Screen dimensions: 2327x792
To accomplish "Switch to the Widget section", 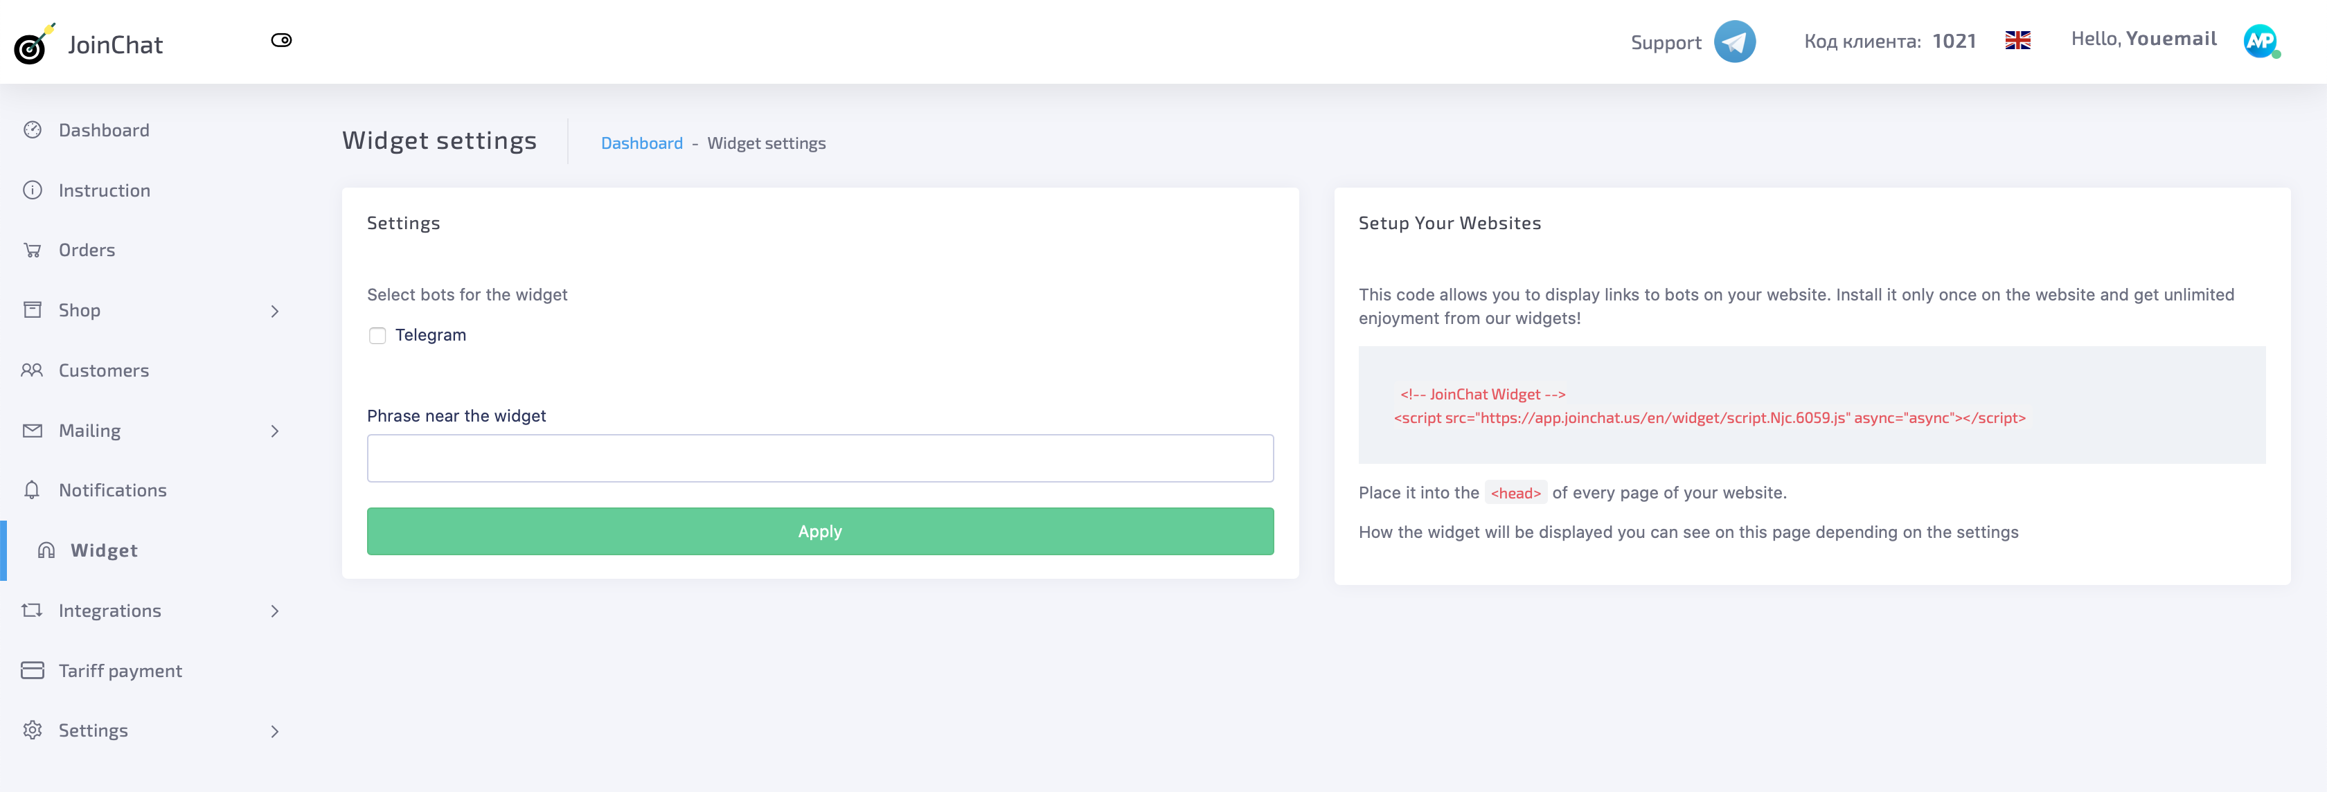I will pyautogui.click(x=105, y=550).
